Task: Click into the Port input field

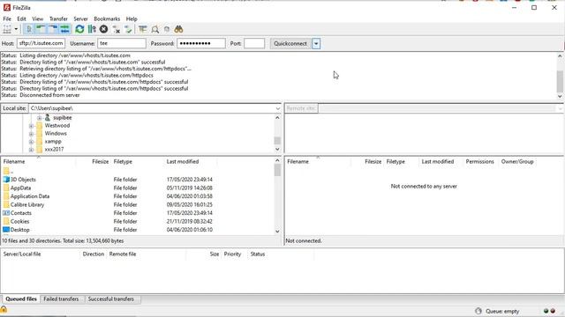Action: (x=254, y=43)
